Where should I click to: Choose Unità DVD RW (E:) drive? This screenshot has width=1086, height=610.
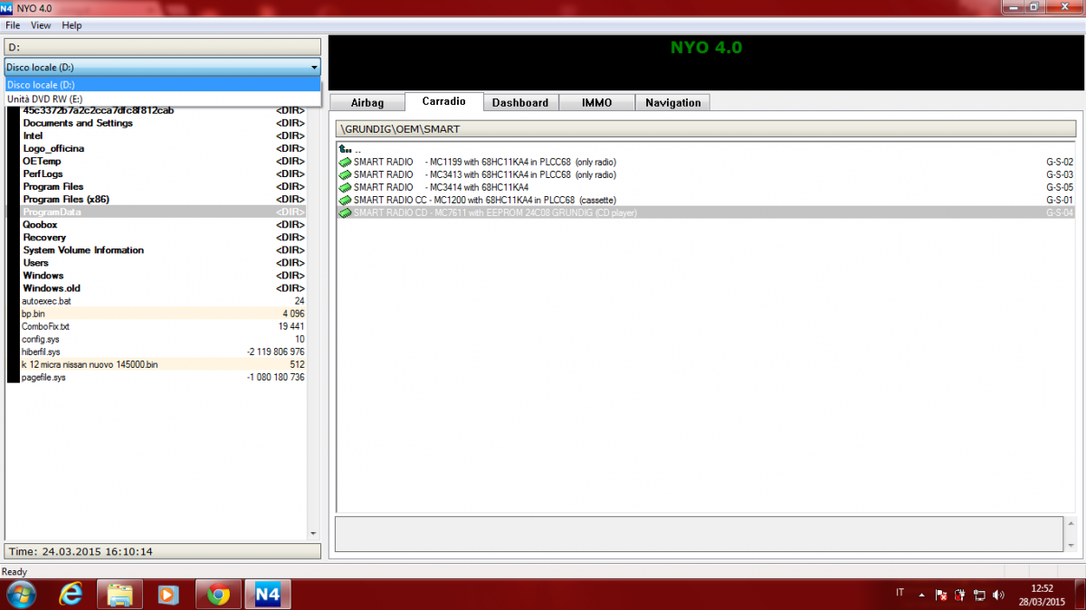coord(163,99)
